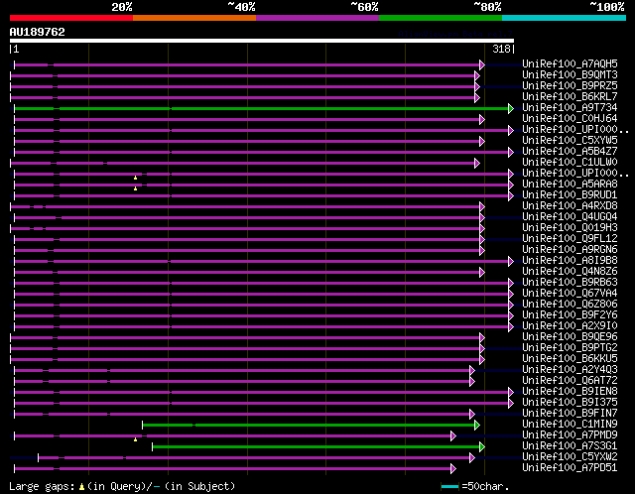Select the white AU189762 query sequence bar
635x494 pixels.
coord(262,41)
